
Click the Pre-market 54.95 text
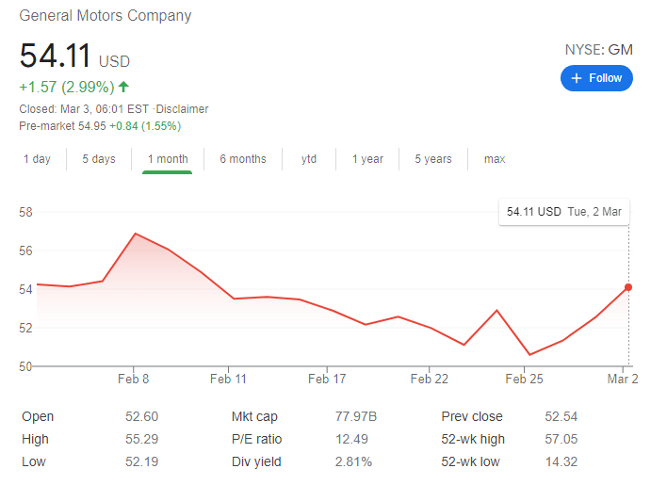coord(62,126)
